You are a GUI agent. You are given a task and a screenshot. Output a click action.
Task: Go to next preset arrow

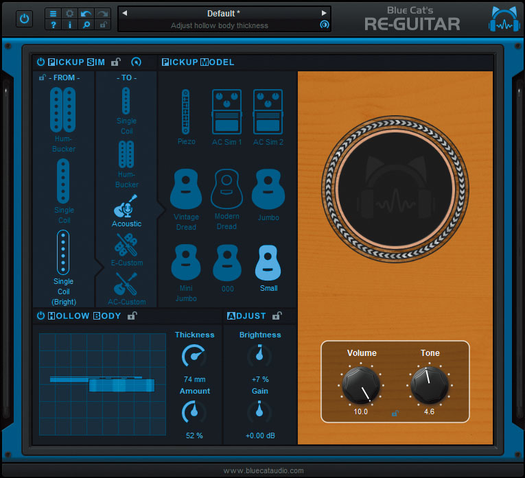tap(324, 13)
